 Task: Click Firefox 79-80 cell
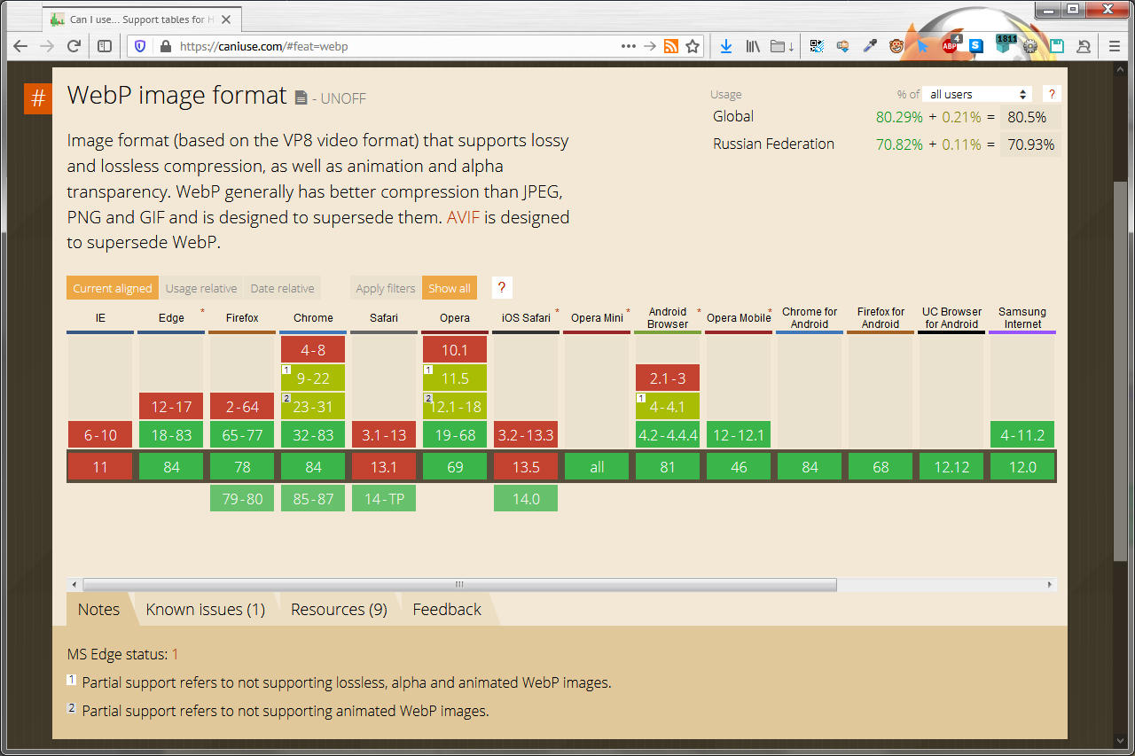click(242, 499)
